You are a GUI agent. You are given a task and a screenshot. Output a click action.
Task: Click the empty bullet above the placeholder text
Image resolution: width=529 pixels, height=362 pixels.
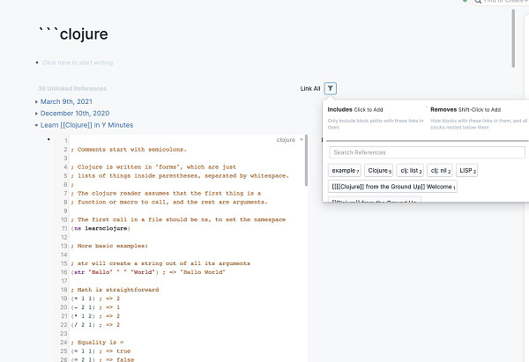point(37,63)
